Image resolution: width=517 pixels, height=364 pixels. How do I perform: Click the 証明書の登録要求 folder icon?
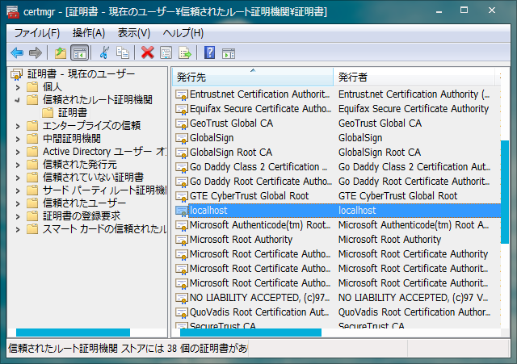tap(32, 216)
